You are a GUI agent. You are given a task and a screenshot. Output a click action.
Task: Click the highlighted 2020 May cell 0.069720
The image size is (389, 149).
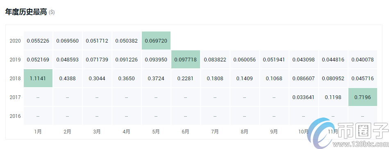[156, 41]
